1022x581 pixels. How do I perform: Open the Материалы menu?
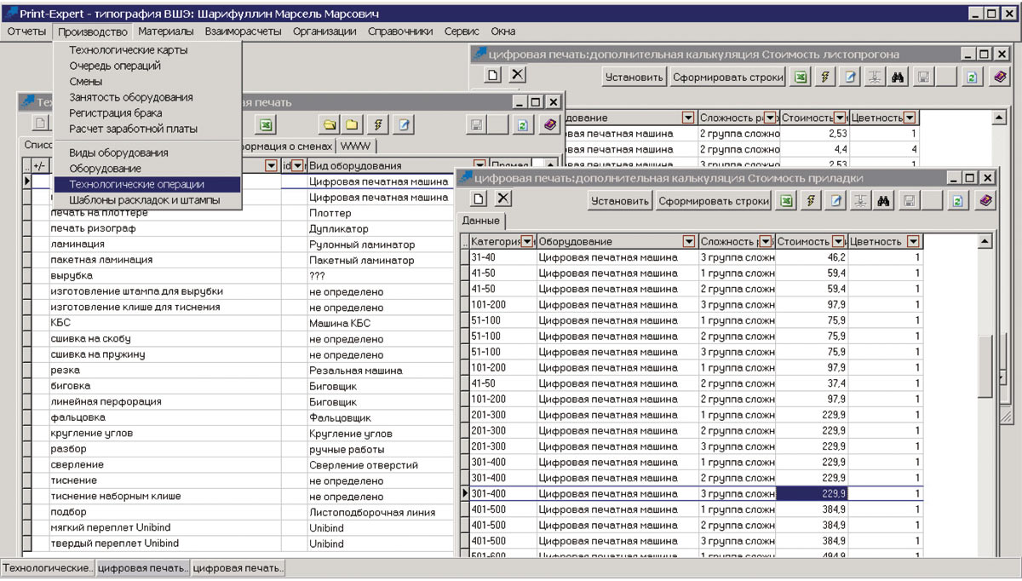[x=165, y=32]
